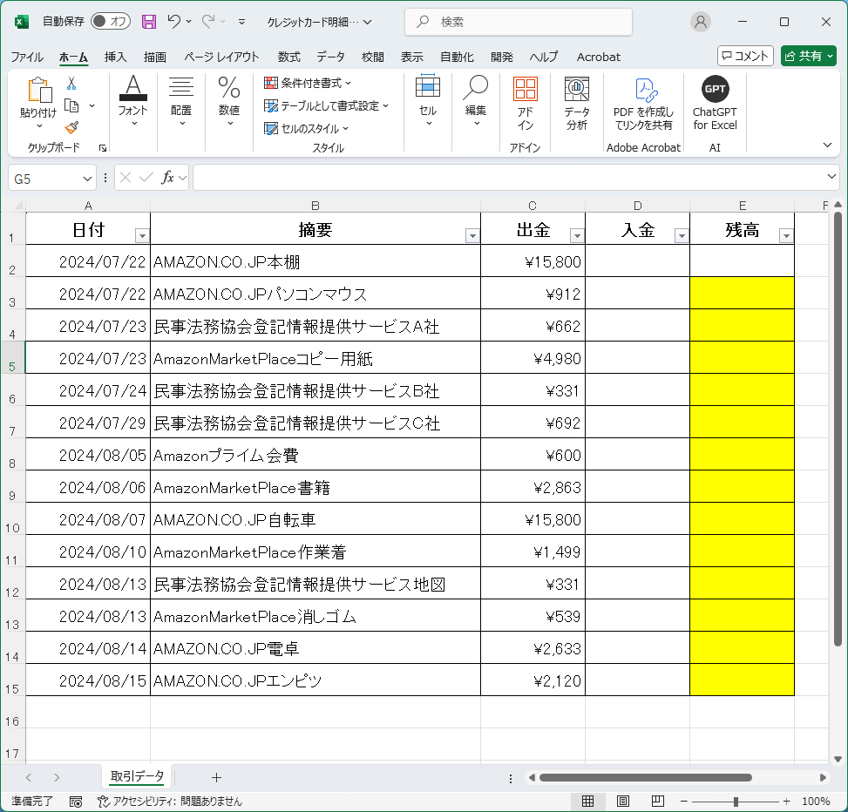Switch to the データ ribbon tab

[x=330, y=57]
